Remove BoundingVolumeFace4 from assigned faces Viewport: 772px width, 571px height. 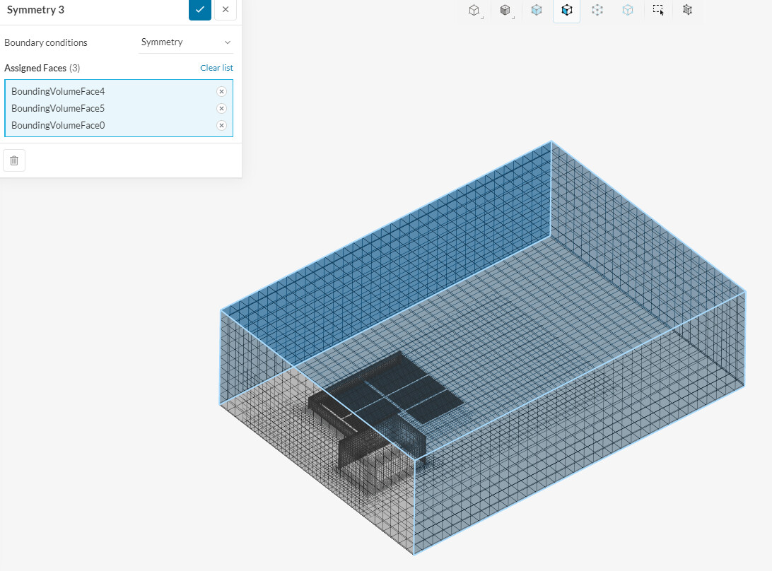click(x=221, y=92)
